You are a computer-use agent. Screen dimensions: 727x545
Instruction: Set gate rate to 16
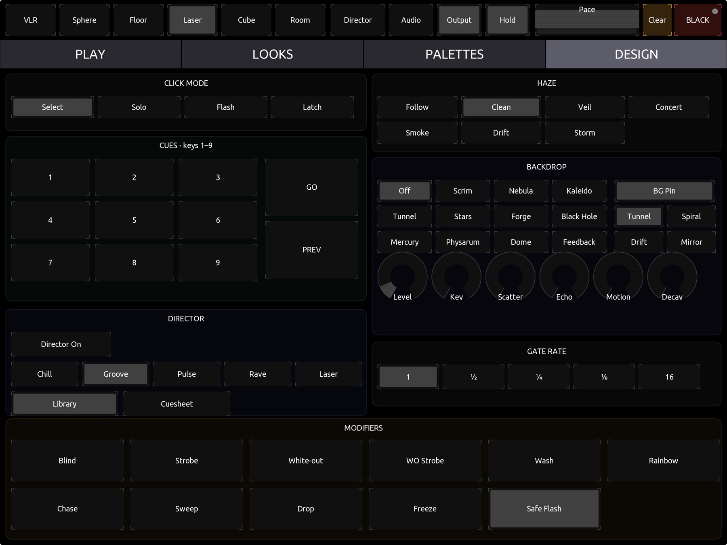669,377
